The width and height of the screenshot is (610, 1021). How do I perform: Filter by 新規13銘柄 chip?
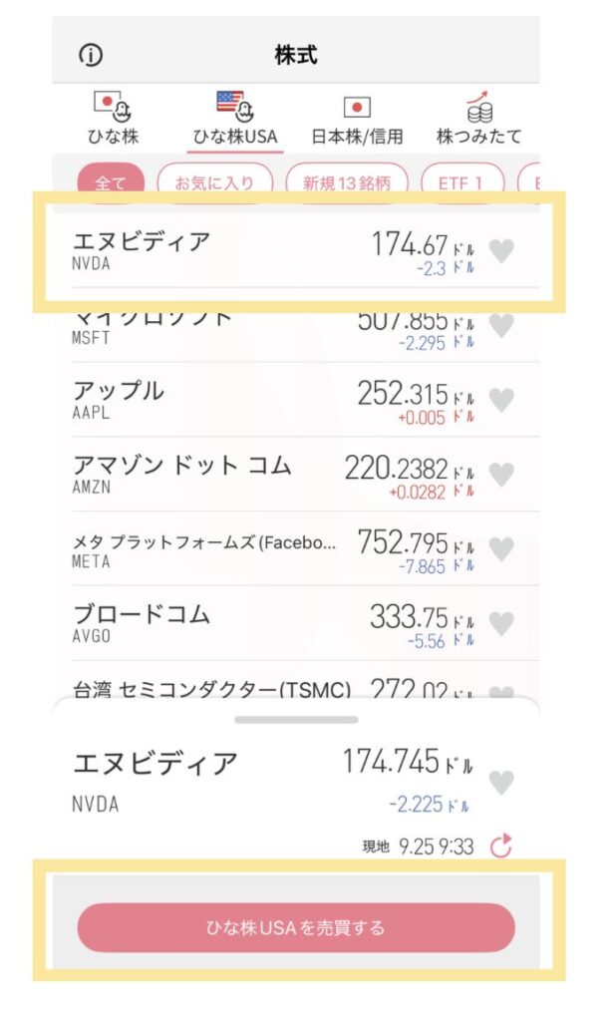[347, 183]
